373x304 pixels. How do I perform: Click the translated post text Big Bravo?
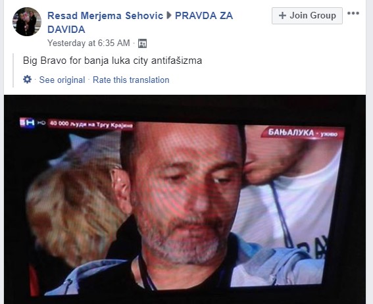(x=112, y=61)
